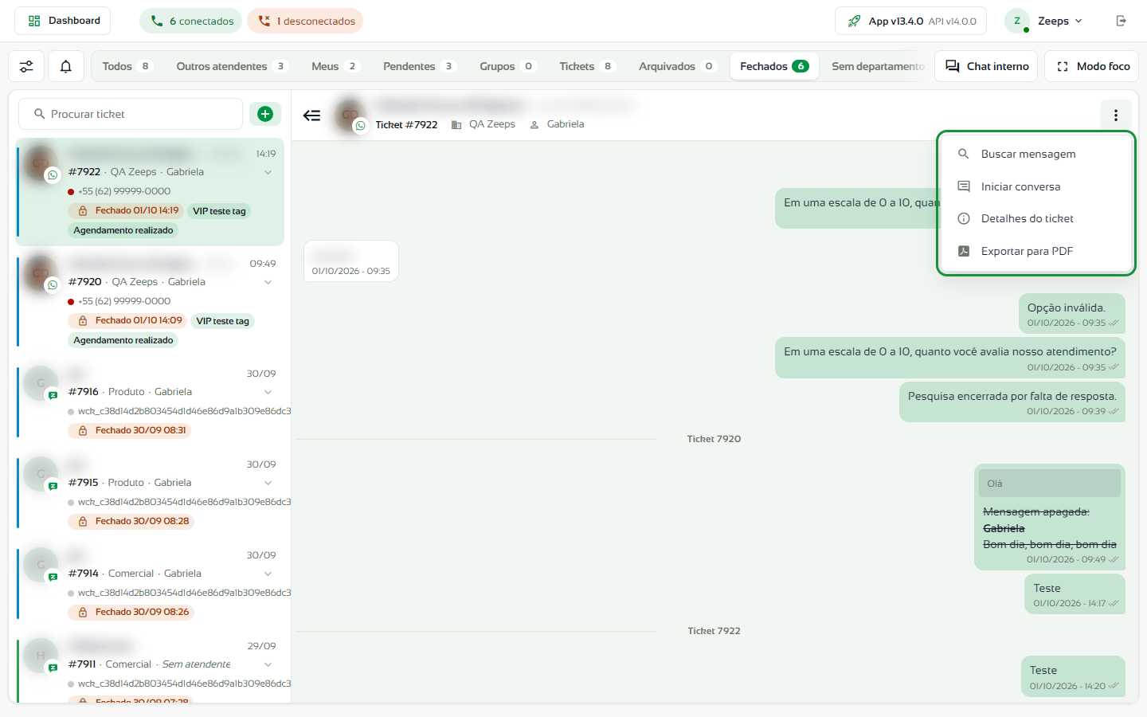Click the quoted 'Olá' reply block
1147x717 pixels.
[x=1050, y=484]
